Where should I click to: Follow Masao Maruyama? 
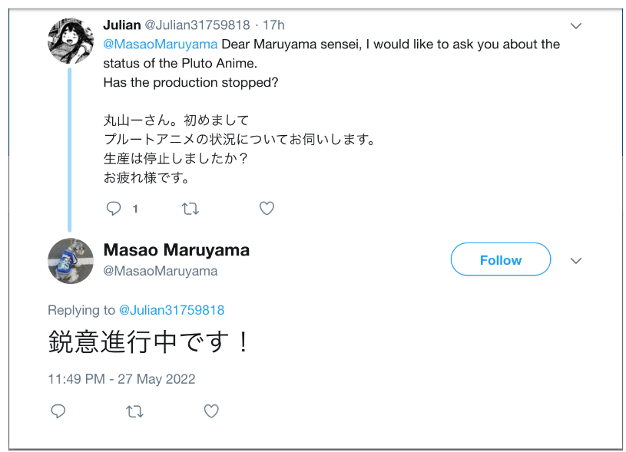[x=501, y=259]
